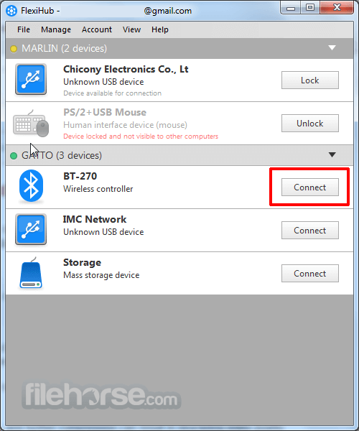The width and height of the screenshot is (359, 431).
Task: Open the View menu
Action: (131, 29)
